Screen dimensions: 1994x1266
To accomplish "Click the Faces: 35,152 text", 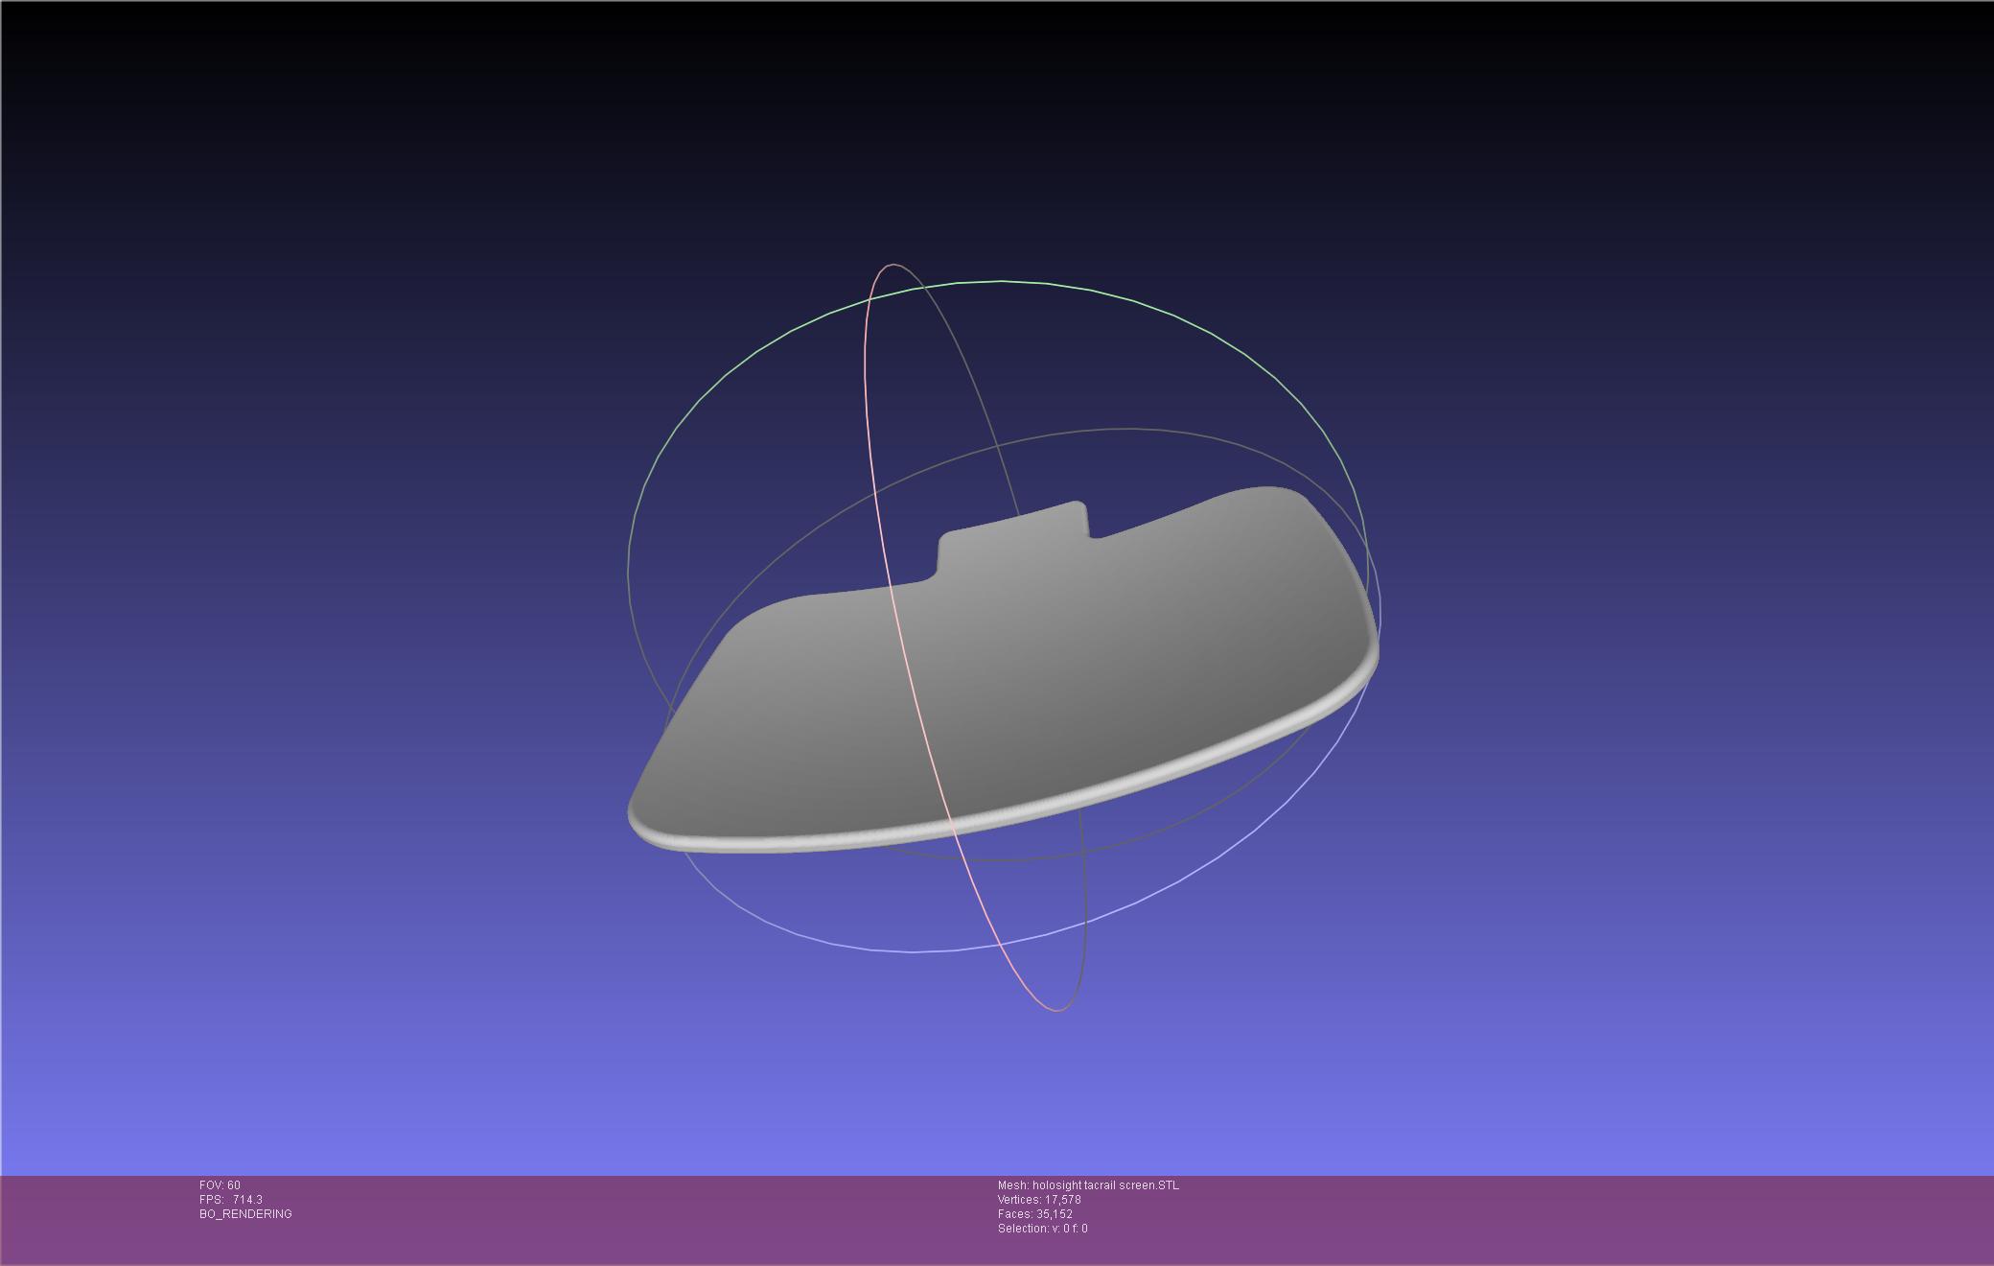I will click(1034, 1214).
